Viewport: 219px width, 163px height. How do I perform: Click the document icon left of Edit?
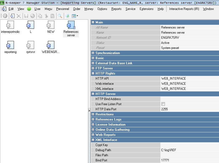coord(4,9)
